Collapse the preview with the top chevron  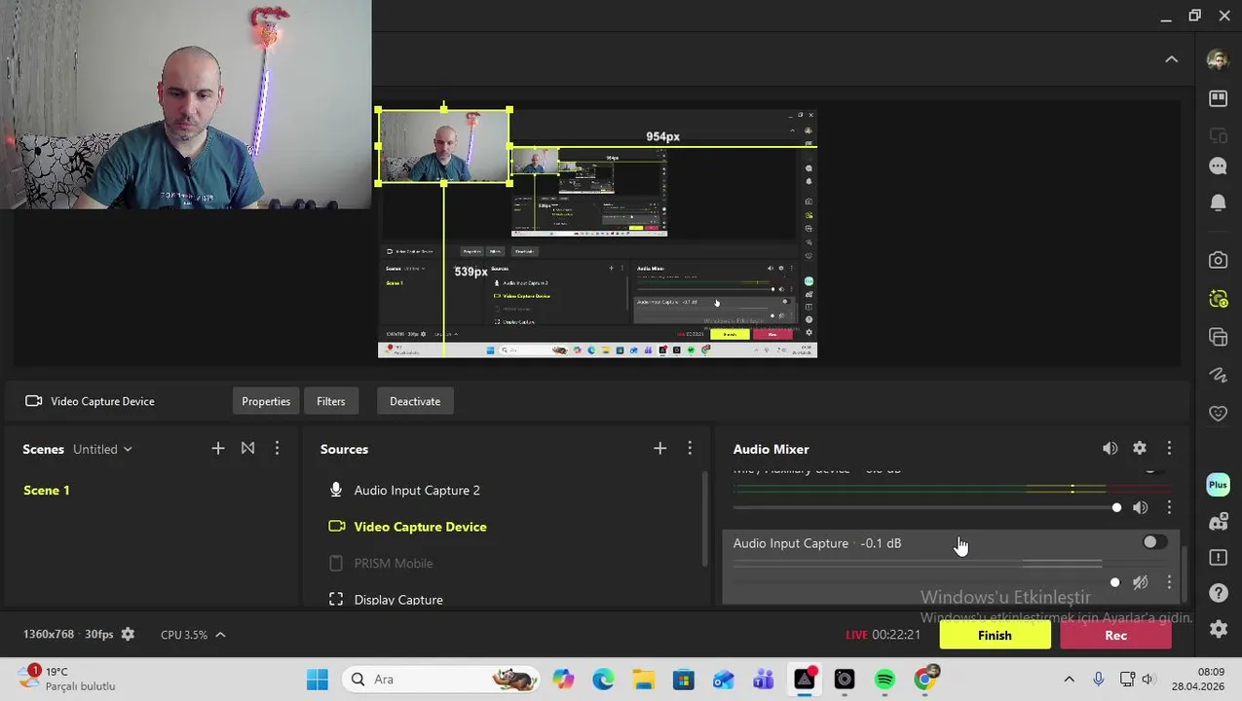click(x=1171, y=59)
